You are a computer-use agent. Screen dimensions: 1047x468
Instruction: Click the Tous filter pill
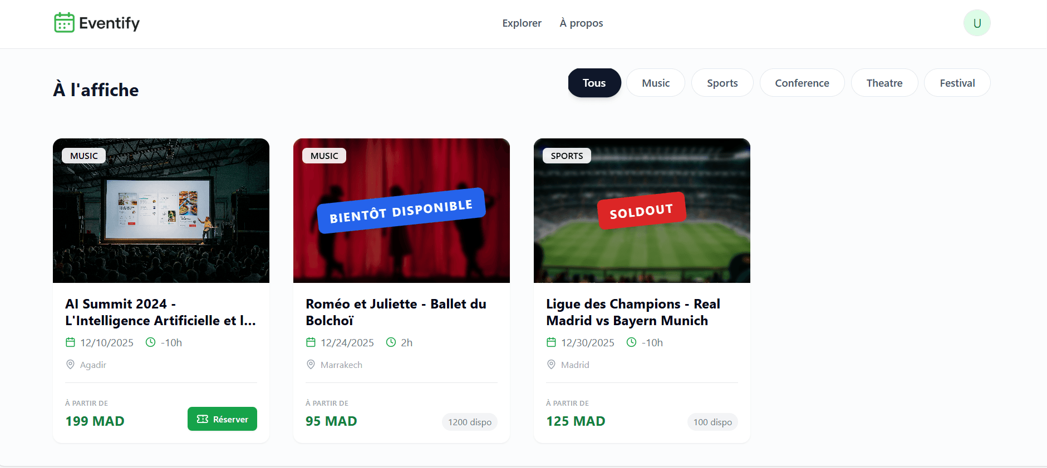tap(594, 82)
